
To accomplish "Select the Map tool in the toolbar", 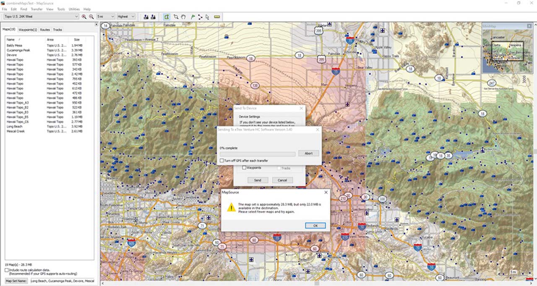I will pyautogui.click(x=167, y=17).
